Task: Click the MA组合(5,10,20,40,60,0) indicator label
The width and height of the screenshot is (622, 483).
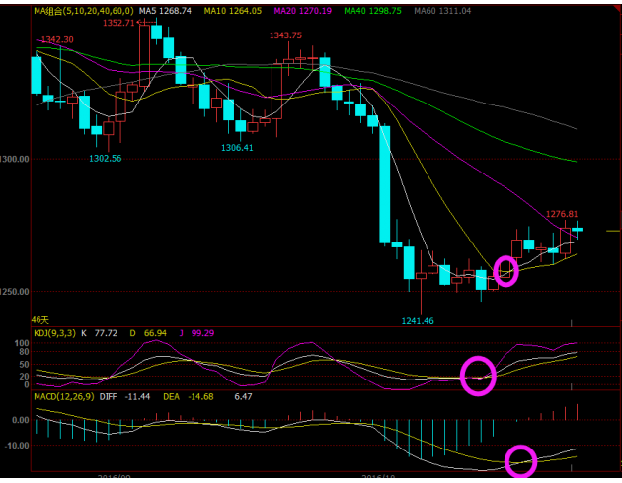Action: coord(84,11)
